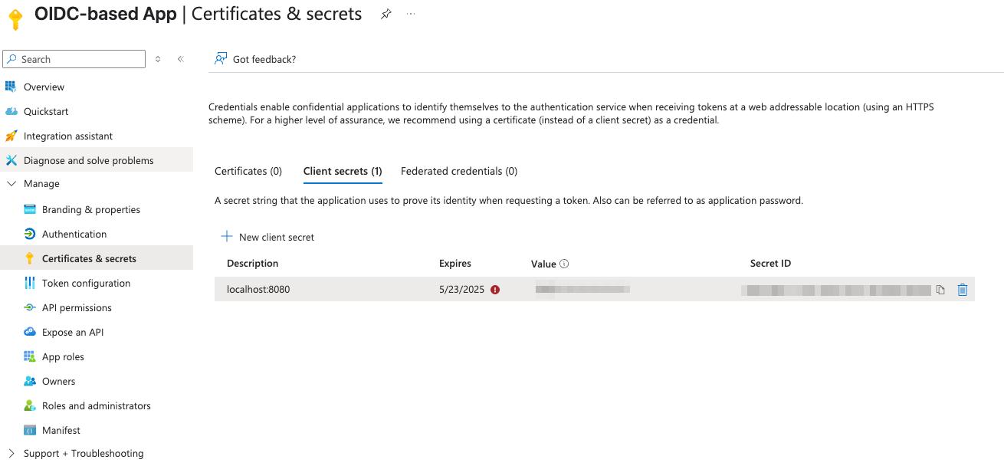Copy the Secret ID to clipboard
Image resolution: width=1004 pixels, height=466 pixels.
(x=940, y=290)
